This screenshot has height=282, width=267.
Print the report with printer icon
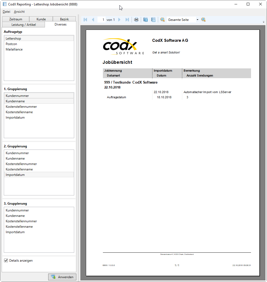pyautogui.click(x=136, y=20)
